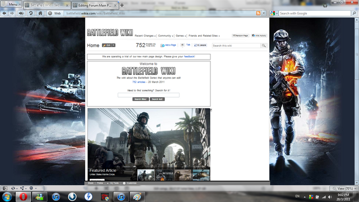Screen dimensions: 359x202
Task: Open the first iTunes taskbar icon
Action: [56, 197]
